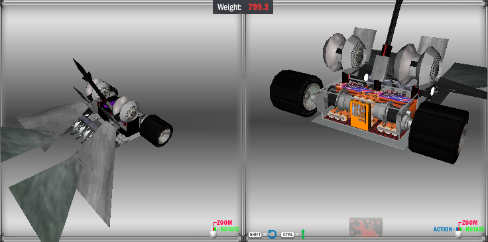488x242 pixels.
Task: Select the wheel in the left viewport
Action: 156,130
